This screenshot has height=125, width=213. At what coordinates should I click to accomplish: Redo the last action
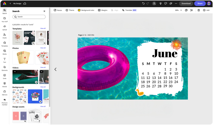(x=148, y=3)
